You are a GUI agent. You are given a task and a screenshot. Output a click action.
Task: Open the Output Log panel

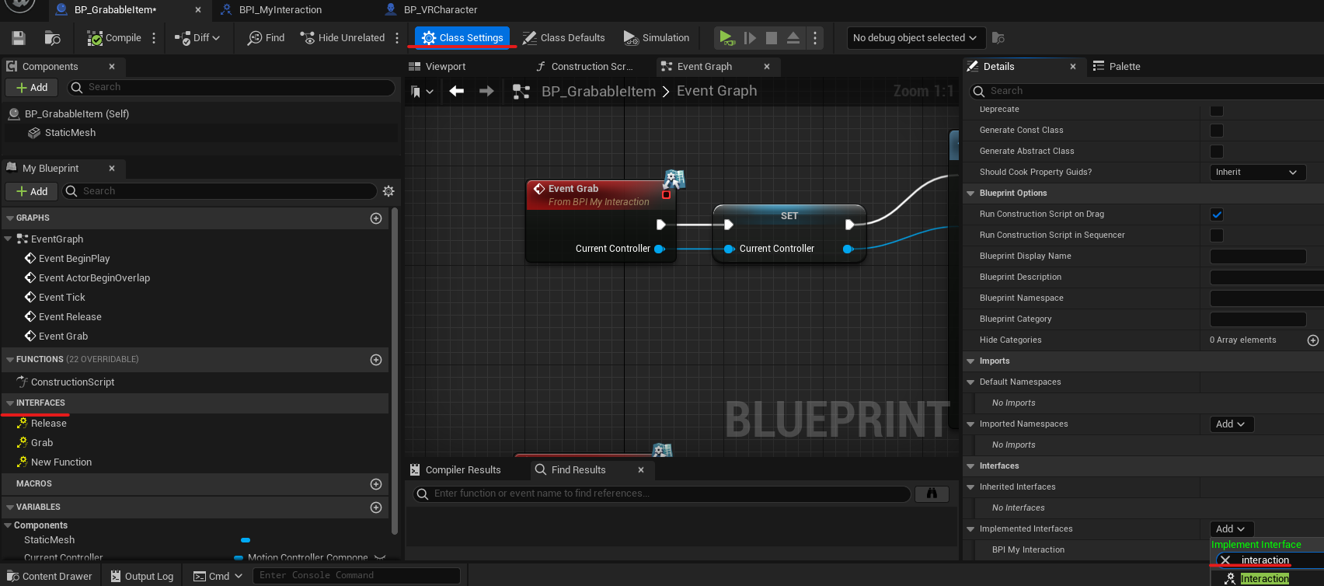(x=142, y=577)
